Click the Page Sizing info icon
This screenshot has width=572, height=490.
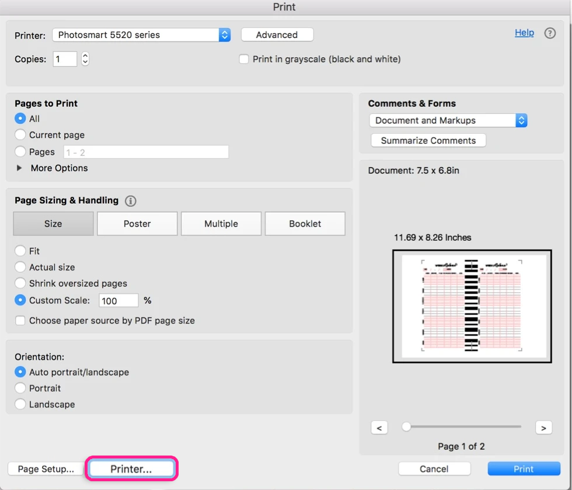(x=131, y=201)
